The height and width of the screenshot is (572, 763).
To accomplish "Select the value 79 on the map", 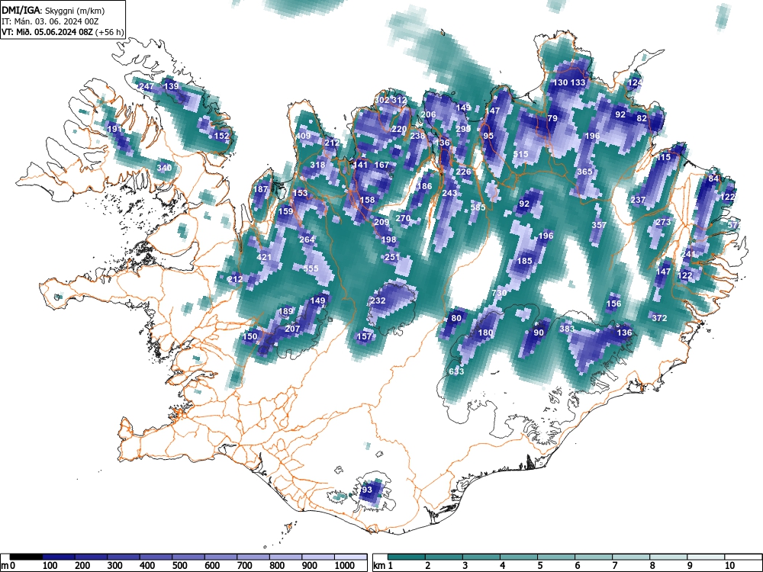I will pyautogui.click(x=552, y=118).
